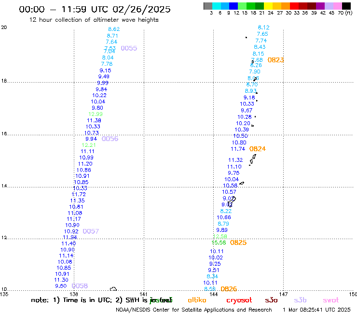
Task: Click the wave height value '11.20'
Action: 85,164
